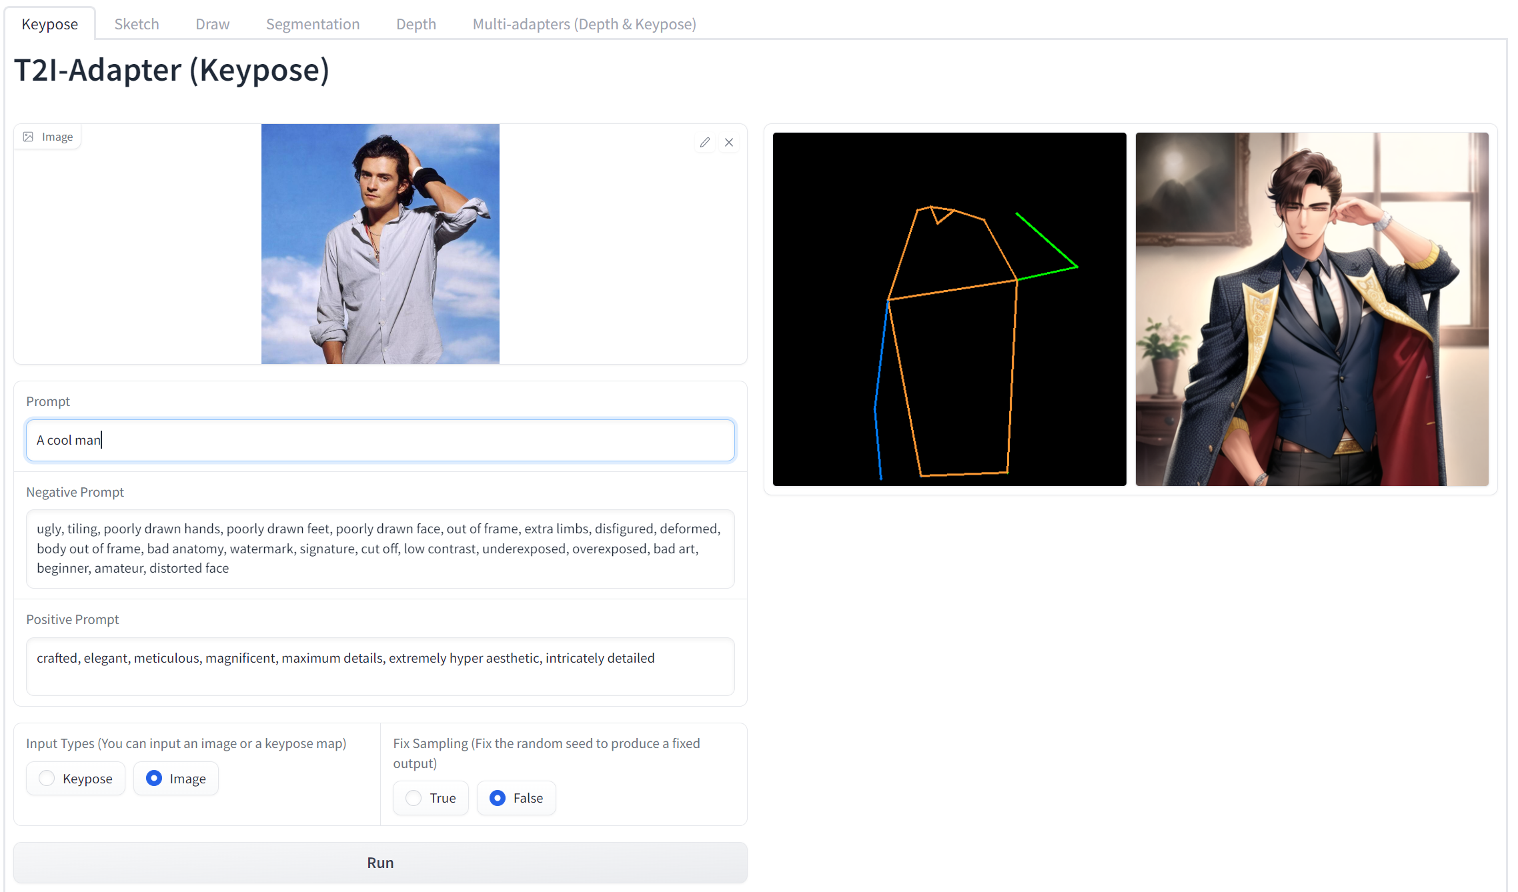Set Fix Sampling to True

tap(414, 797)
